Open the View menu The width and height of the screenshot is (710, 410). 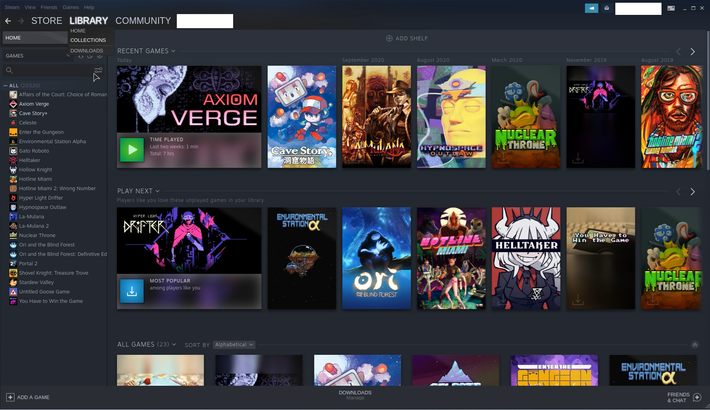(x=30, y=7)
